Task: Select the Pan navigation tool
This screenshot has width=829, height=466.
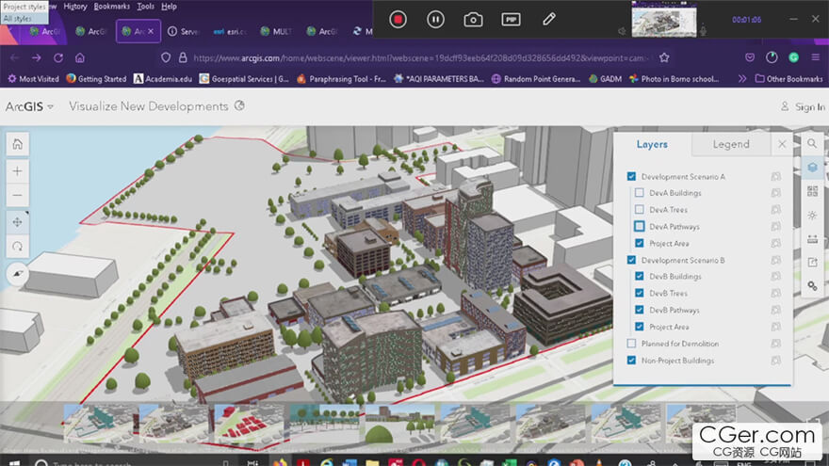Action: (x=18, y=222)
